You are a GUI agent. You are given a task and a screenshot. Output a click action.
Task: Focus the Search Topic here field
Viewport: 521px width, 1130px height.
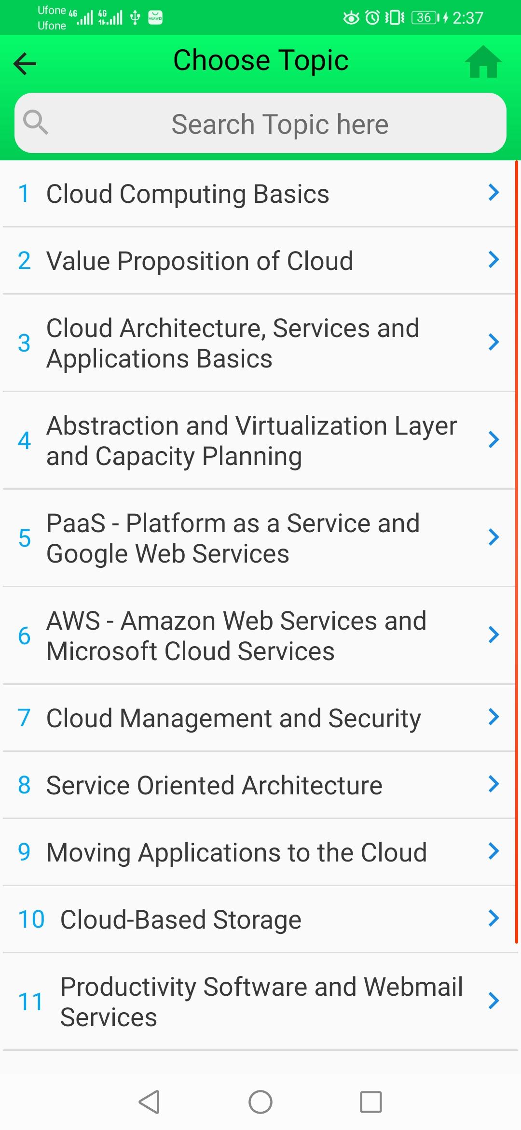[260, 123]
